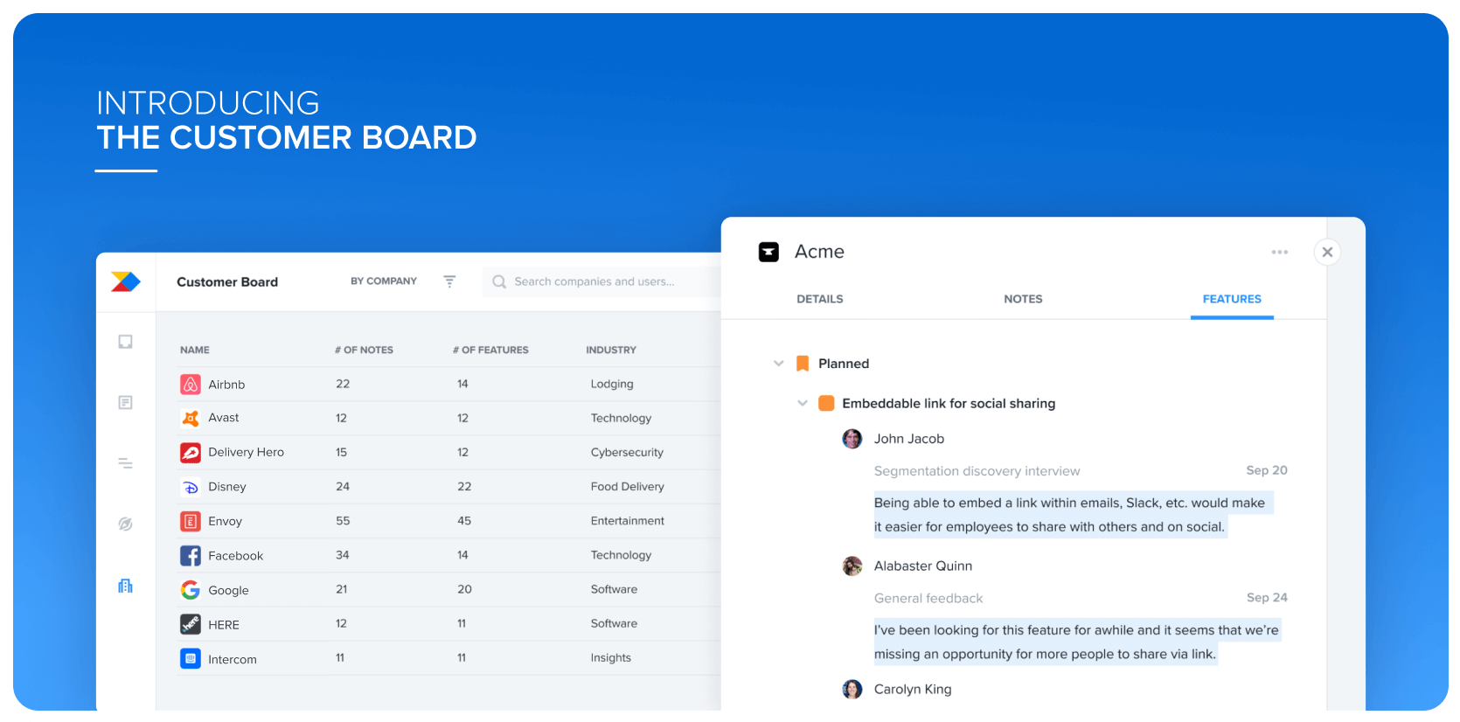Click the productboard logo icon
This screenshot has height=722, width=1460.
click(125, 281)
